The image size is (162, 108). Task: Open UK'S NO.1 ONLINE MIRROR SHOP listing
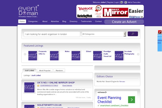coord(56,83)
